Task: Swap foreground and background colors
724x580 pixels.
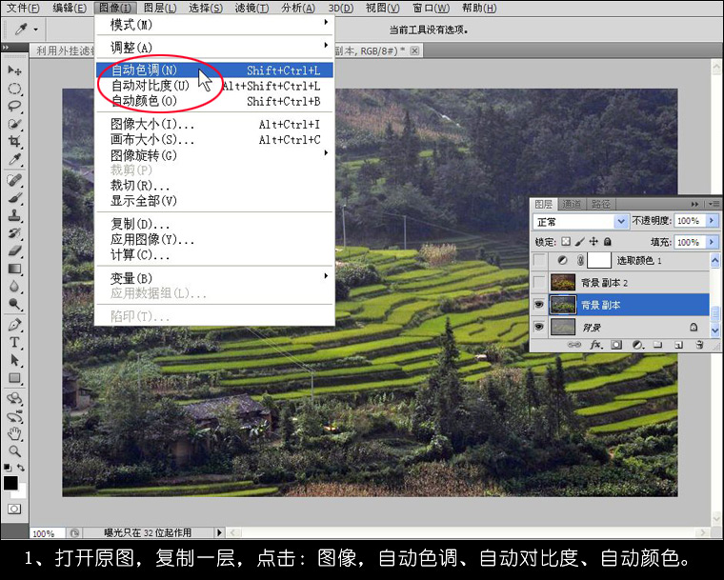Action: [20, 468]
